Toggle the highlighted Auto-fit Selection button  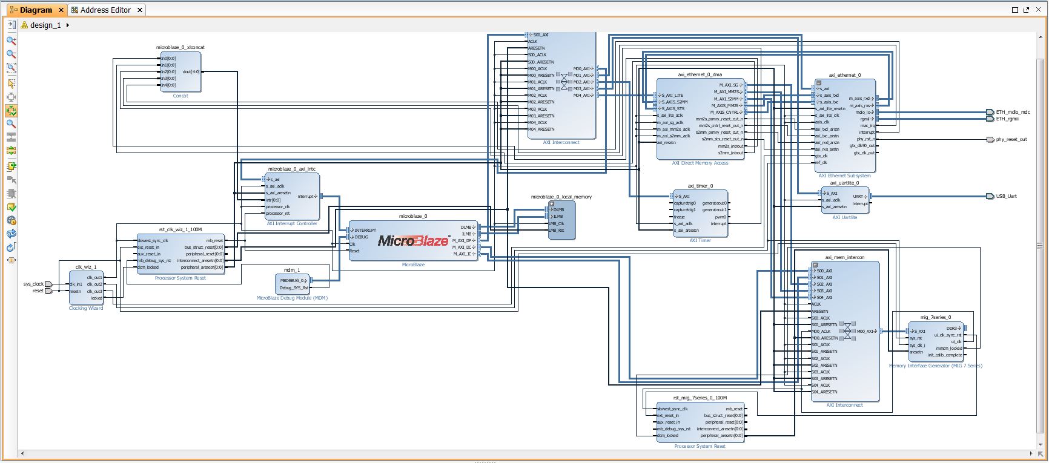point(11,111)
